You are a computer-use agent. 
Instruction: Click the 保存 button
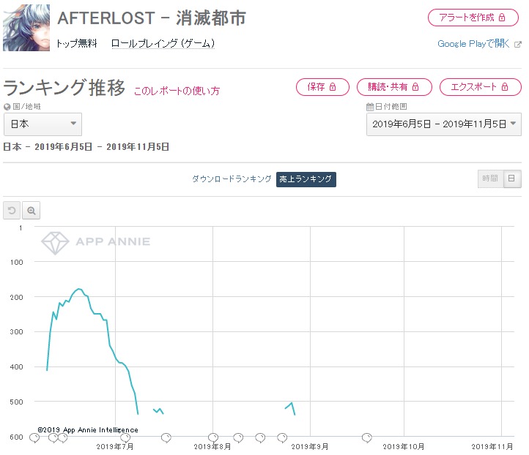[322, 87]
